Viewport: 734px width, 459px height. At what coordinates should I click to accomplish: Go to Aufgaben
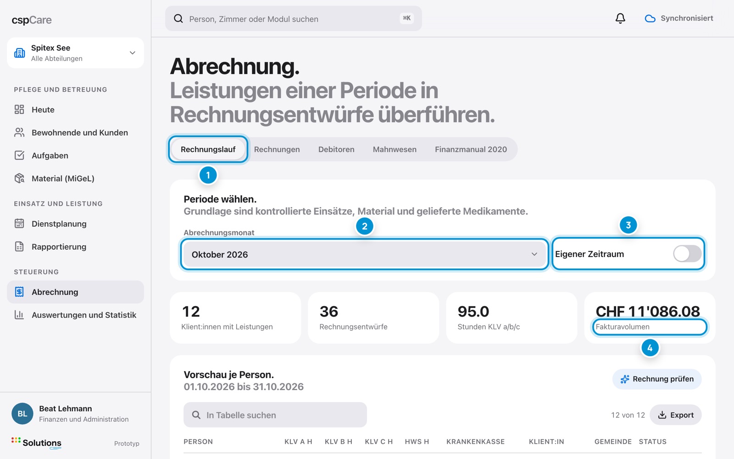pos(75,155)
